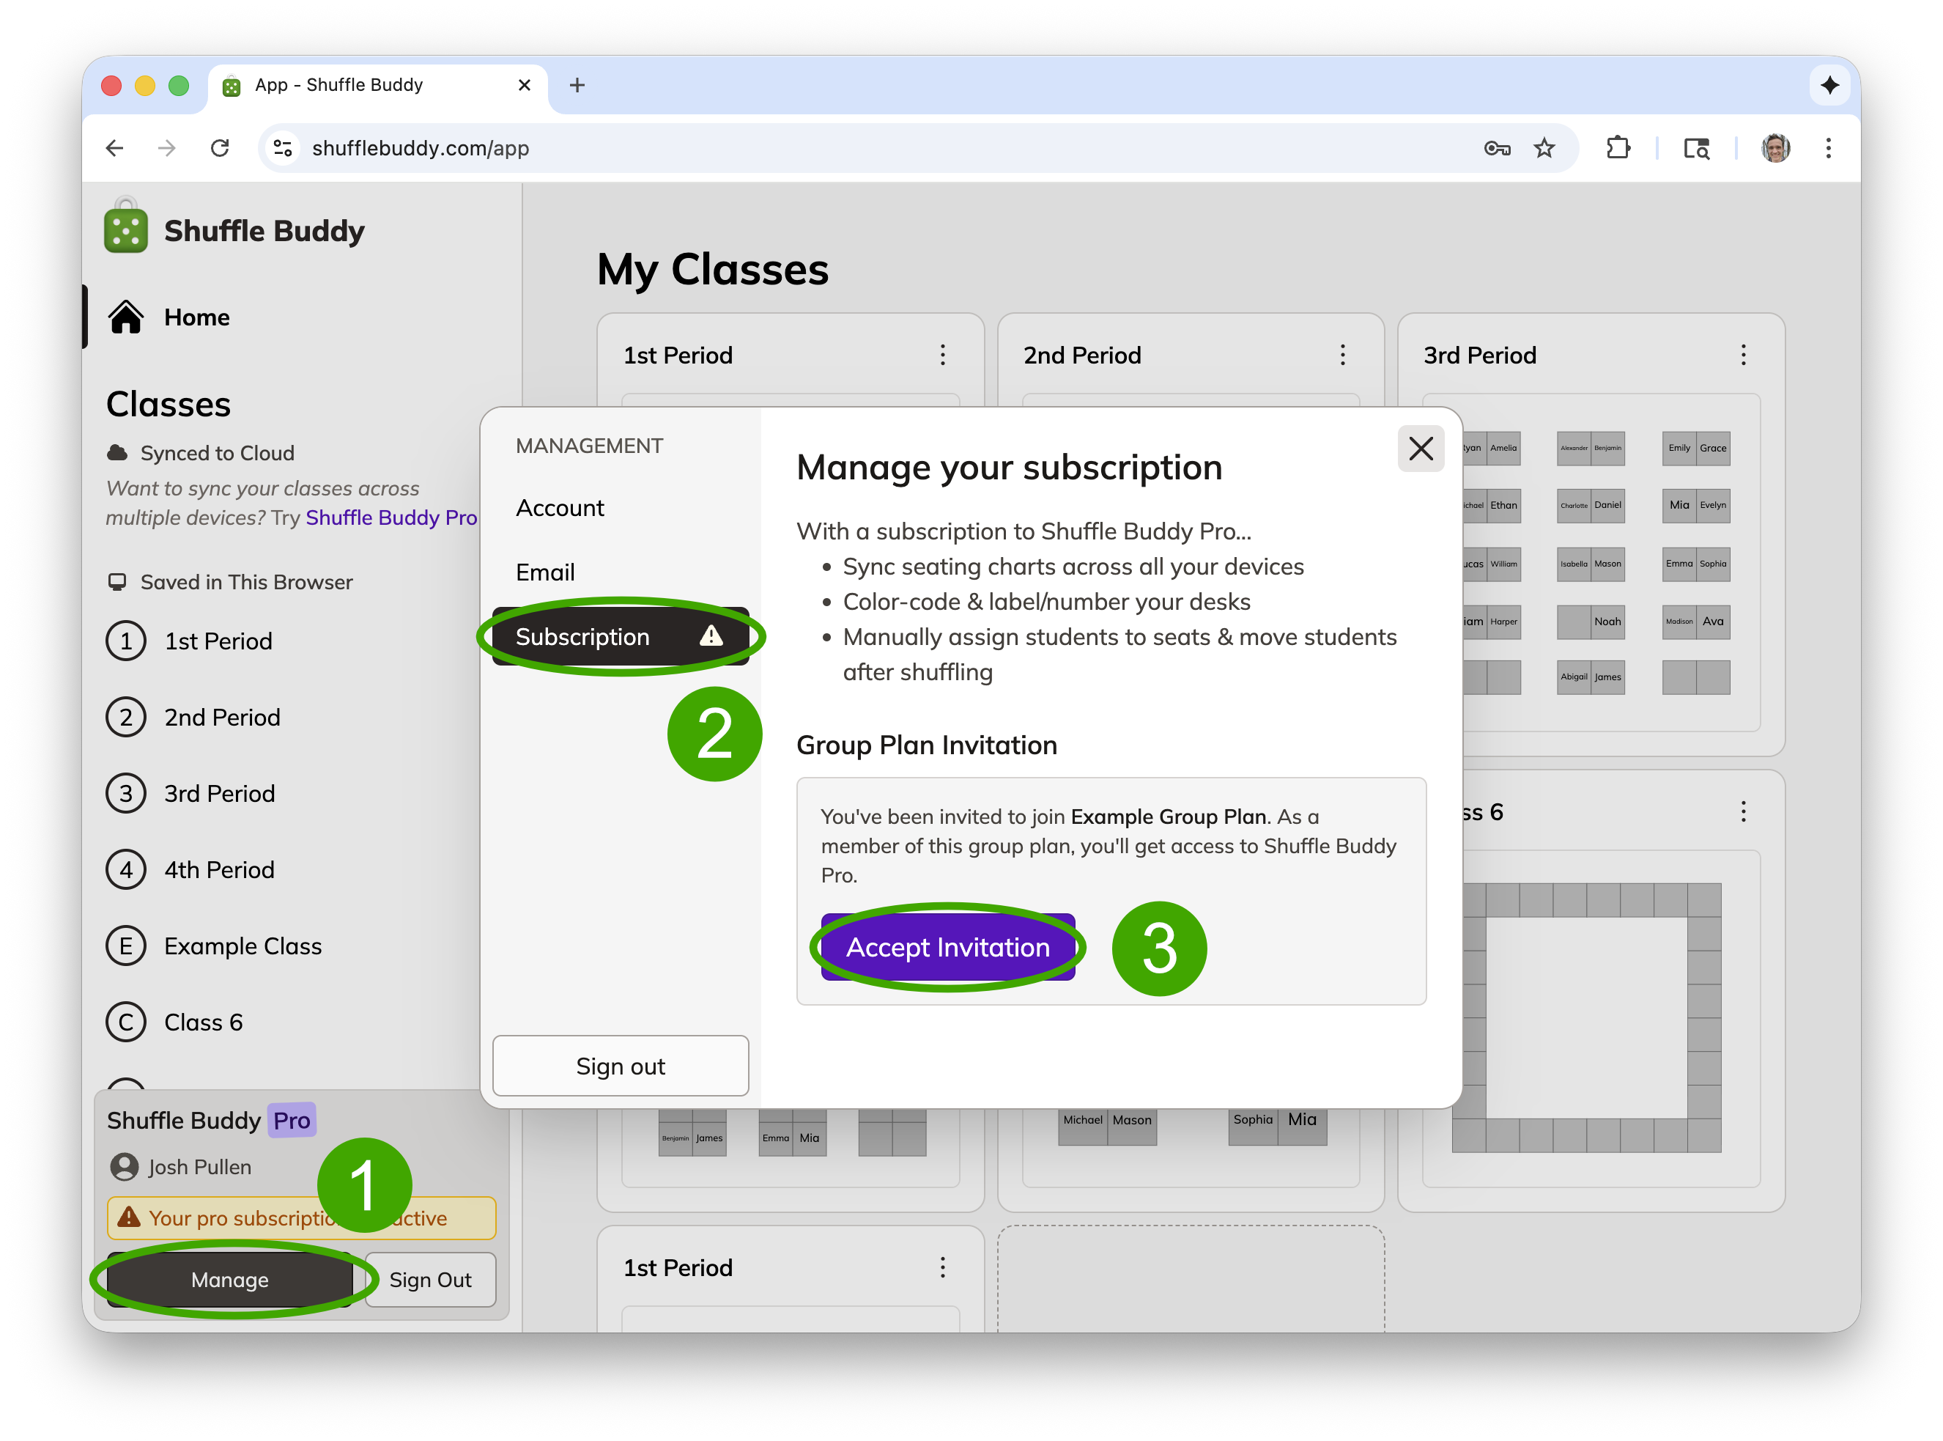Close the subscription dialog with the X

1420,449
